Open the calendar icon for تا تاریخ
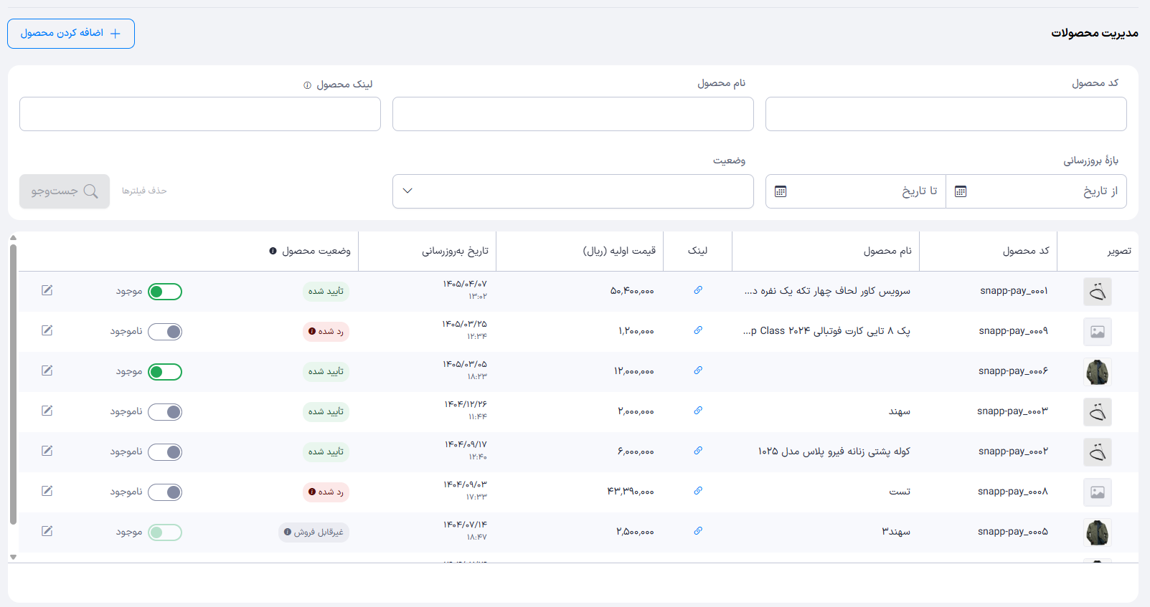Screen dimensions: 1150x607 pyautogui.click(x=781, y=191)
